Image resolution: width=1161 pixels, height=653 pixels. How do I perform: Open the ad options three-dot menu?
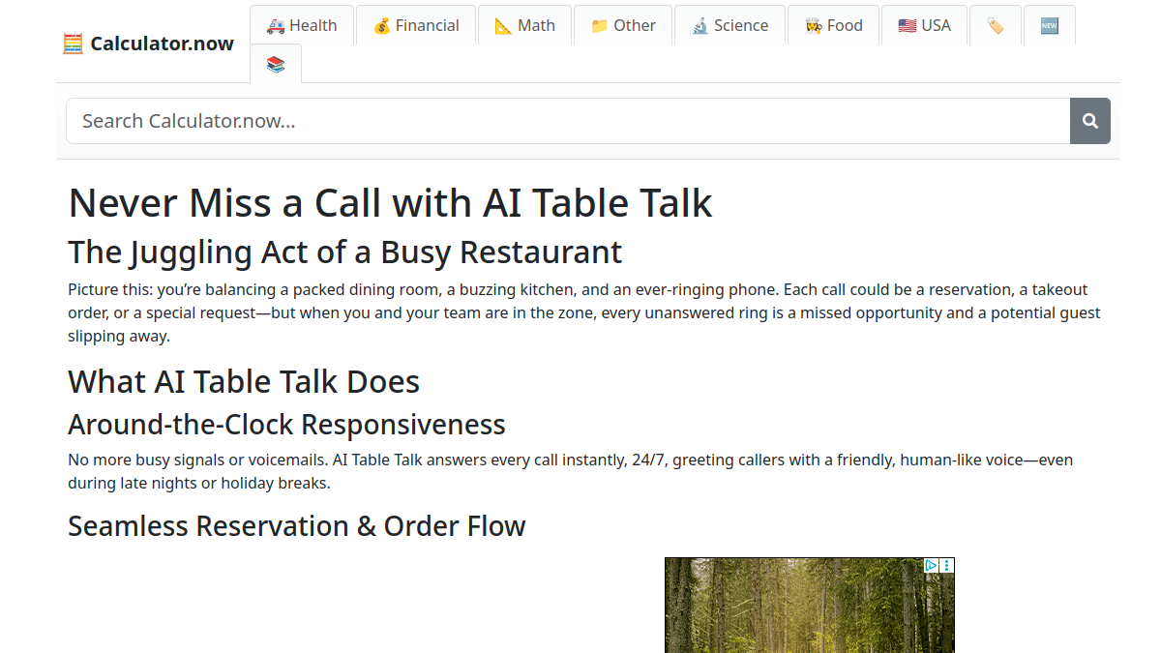tap(948, 566)
